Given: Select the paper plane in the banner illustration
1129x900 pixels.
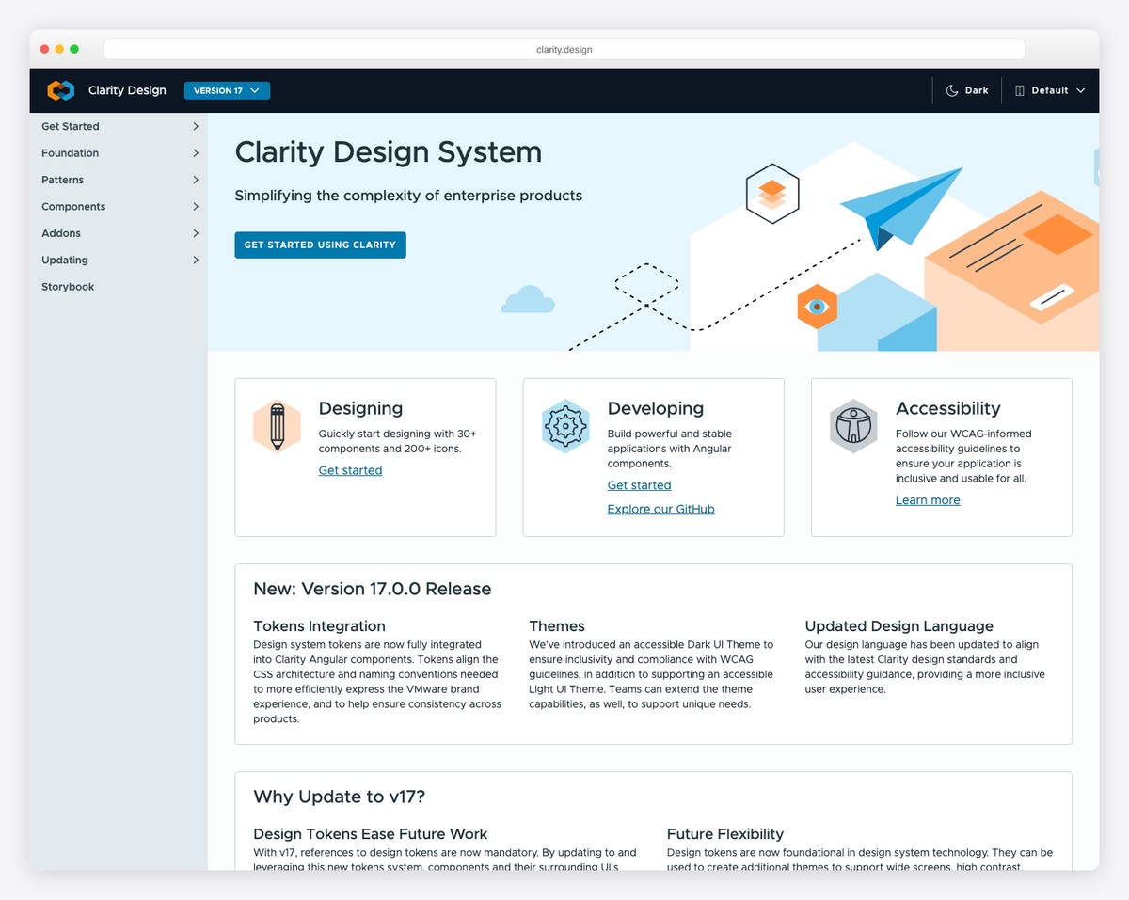Looking at the screenshot, I should pyautogui.click(x=903, y=205).
